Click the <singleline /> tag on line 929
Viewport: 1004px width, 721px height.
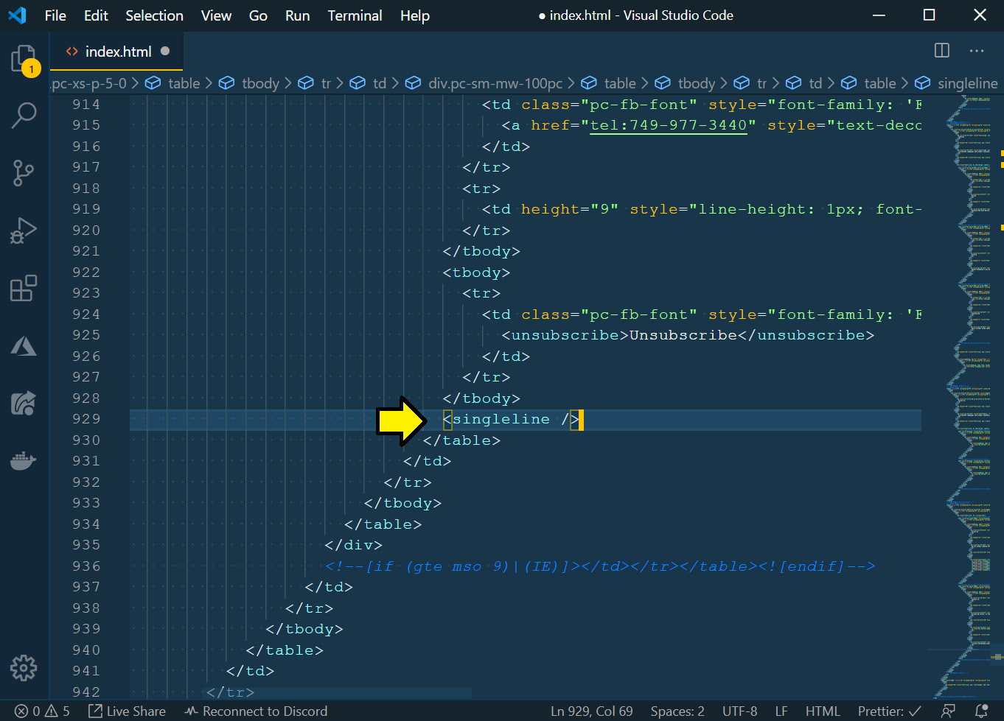[512, 419]
